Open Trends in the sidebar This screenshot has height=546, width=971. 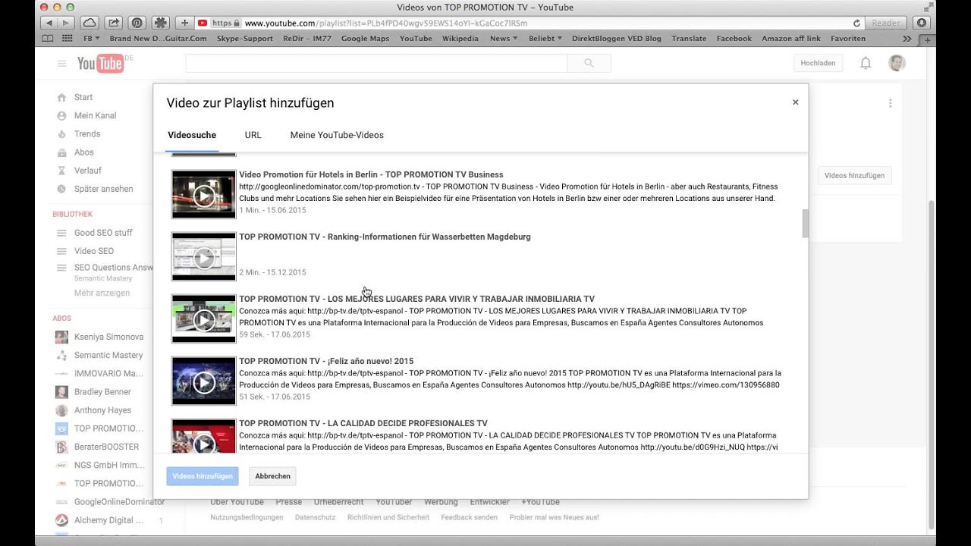(87, 134)
